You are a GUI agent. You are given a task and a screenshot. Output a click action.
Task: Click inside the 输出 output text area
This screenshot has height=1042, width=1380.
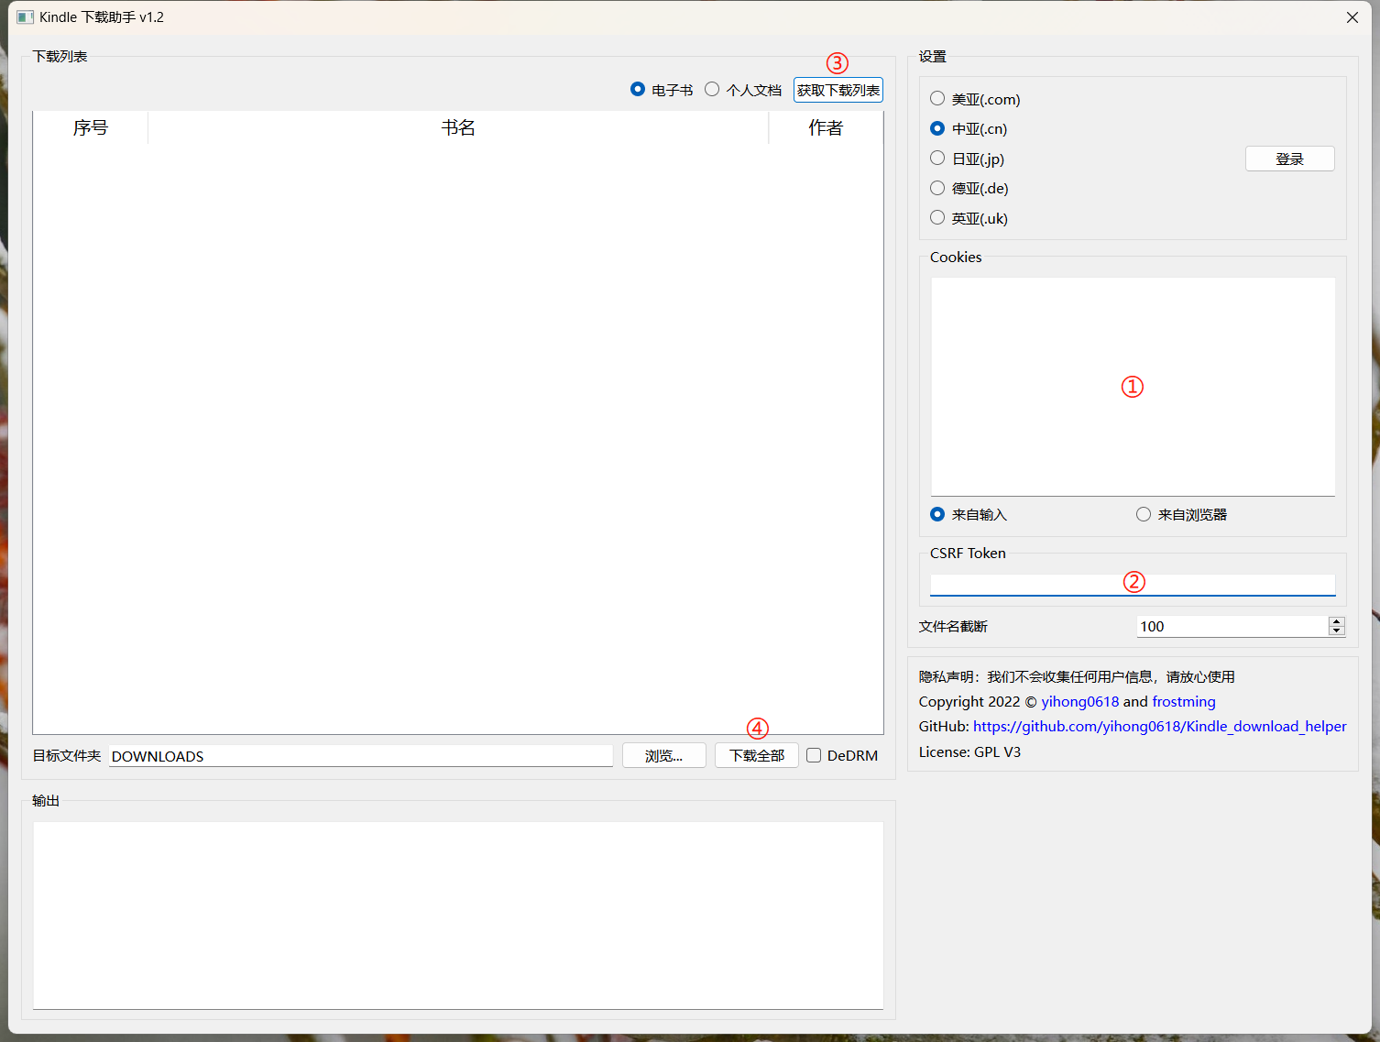458,916
